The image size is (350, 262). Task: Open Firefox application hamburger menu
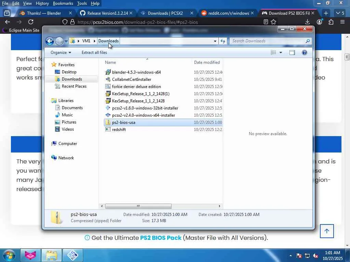tap(342, 22)
